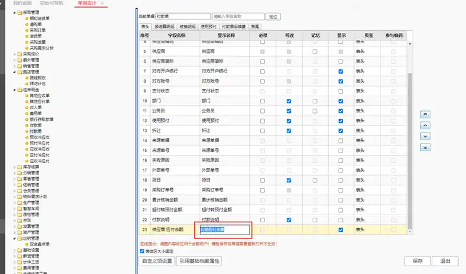This screenshot has width=466, height=274.
Task: Uncheck 显示 checkbox for 供应商应付余额 row
Action: click(x=340, y=230)
